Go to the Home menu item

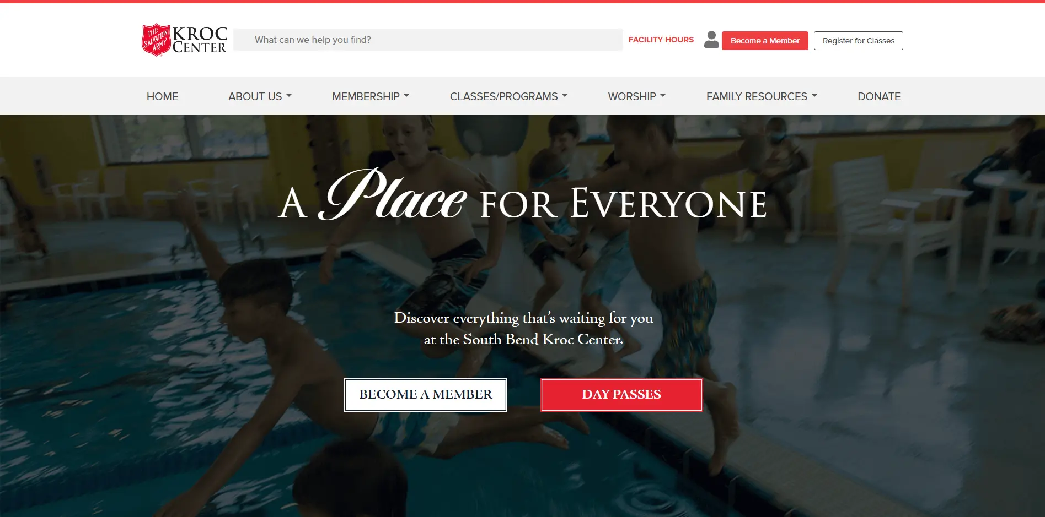(x=162, y=96)
